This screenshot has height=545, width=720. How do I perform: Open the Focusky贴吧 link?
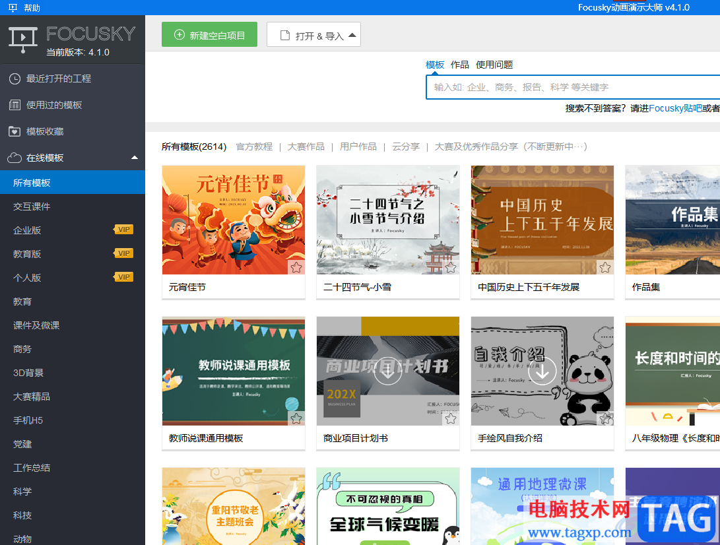[675, 108]
